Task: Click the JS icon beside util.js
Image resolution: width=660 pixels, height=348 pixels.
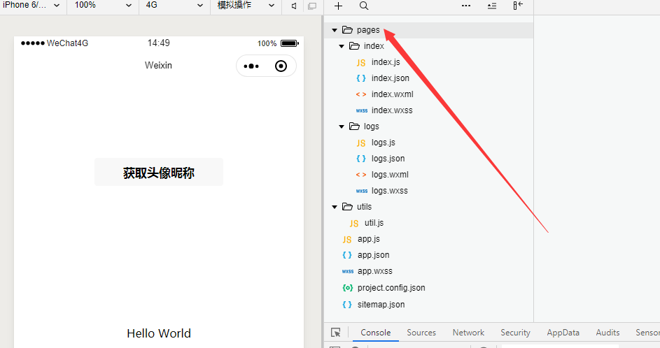Action: click(x=354, y=223)
